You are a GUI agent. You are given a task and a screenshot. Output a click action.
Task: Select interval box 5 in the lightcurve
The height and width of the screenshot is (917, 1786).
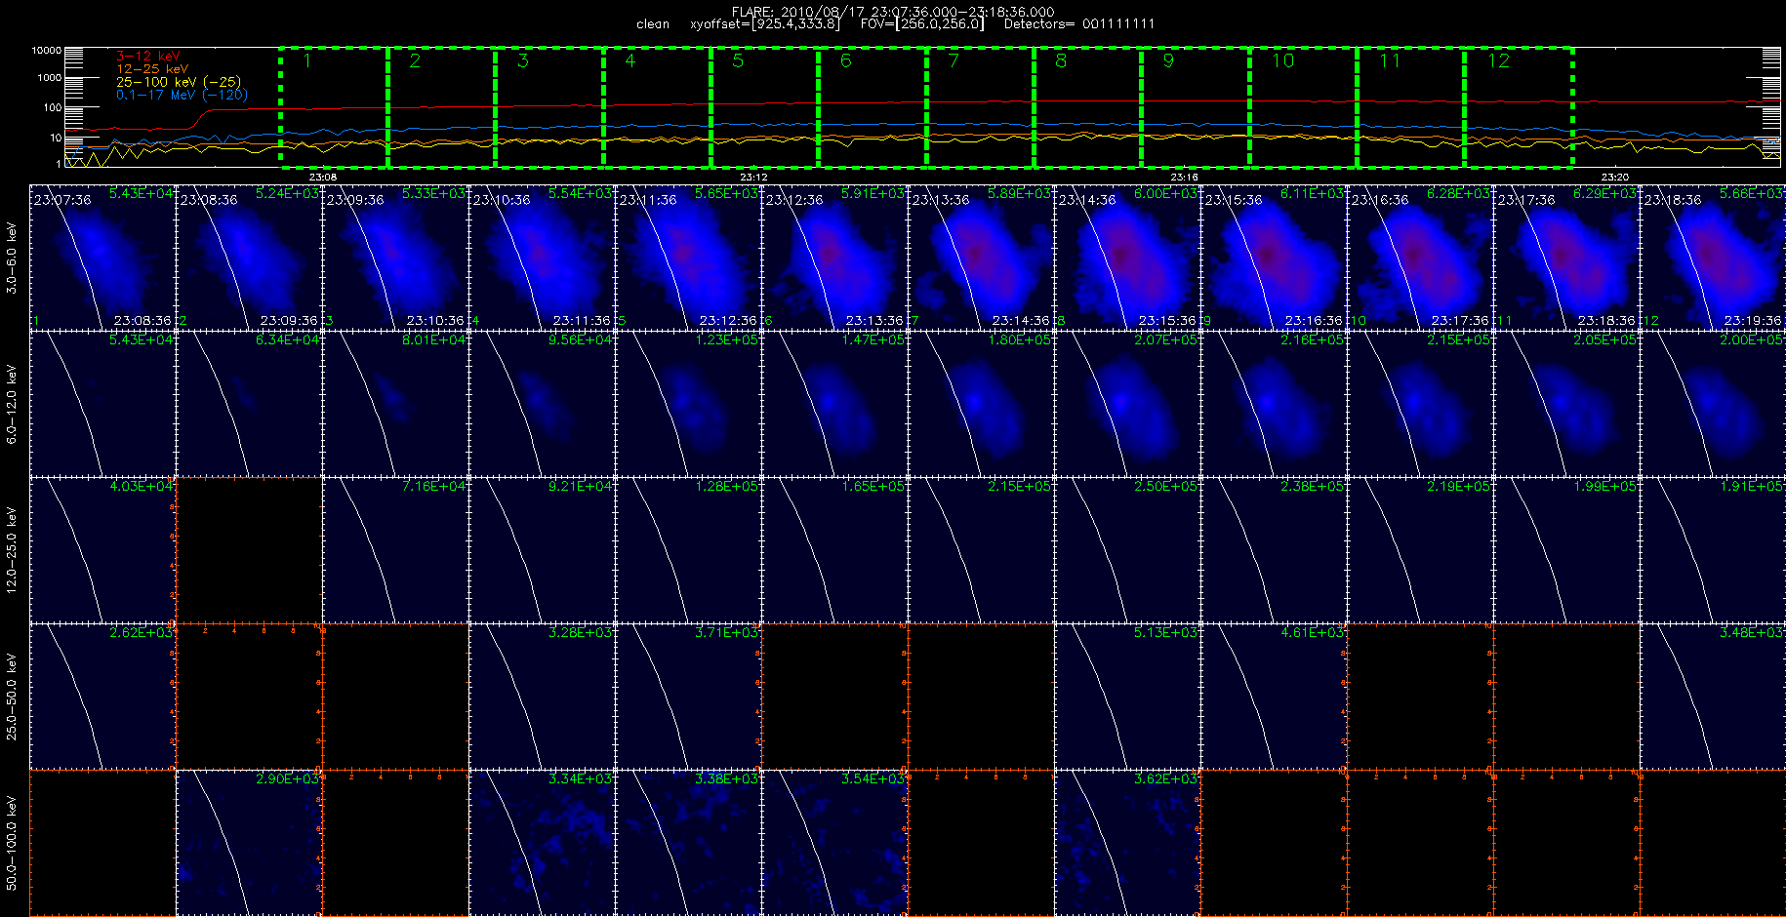click(765, 106)
